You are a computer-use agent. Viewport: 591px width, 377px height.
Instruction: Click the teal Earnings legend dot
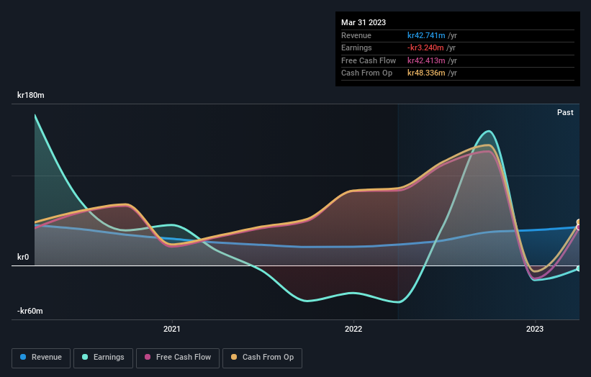coord(85,357)
